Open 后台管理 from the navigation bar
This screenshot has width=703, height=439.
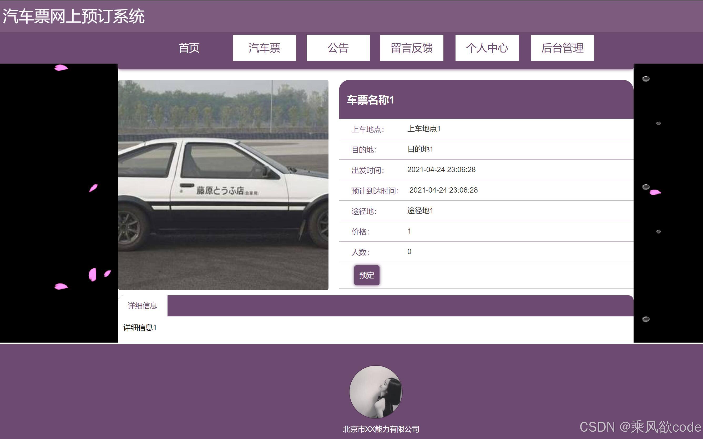(562, 48)
